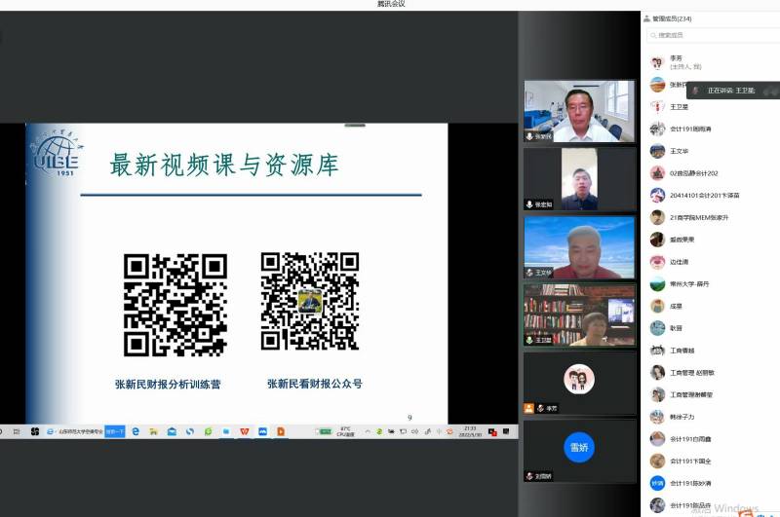Click WPS Office icon in shared taskbar
Image resolution: width=780 pixels, height=517 pixels.
pos(245,431)
